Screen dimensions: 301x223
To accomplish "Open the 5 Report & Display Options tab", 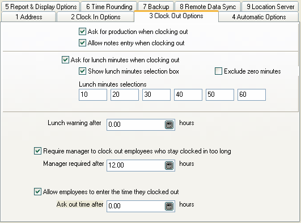I will coord(41,7).
